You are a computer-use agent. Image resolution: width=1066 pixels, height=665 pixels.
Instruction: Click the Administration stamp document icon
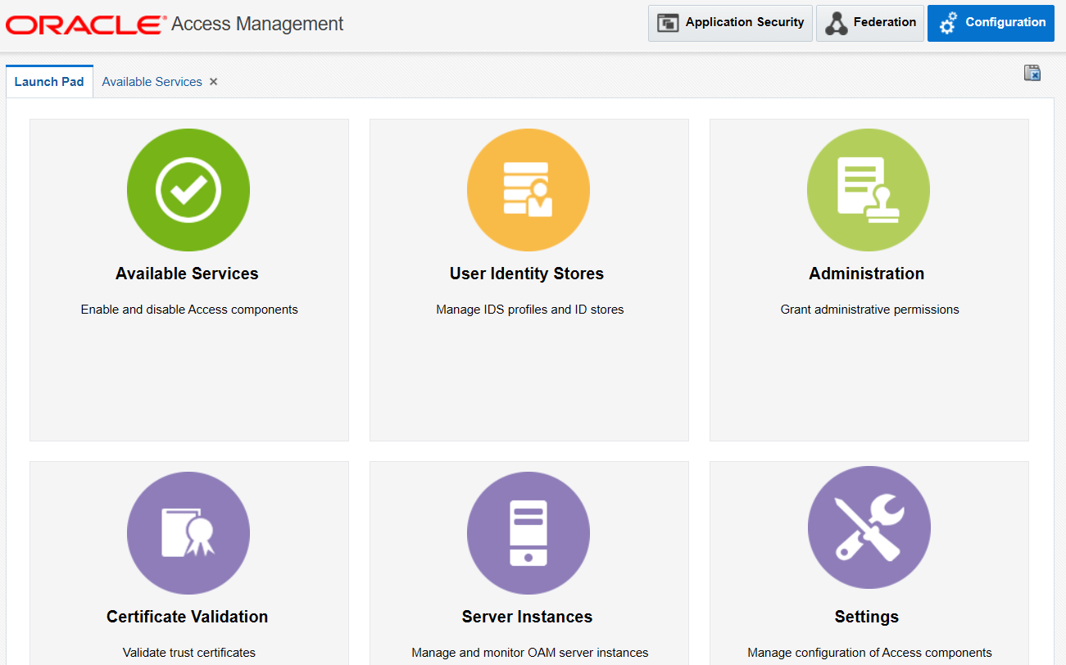click(x=869, y=190)
